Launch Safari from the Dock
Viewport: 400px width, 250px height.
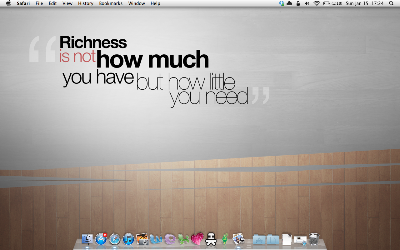115,240
